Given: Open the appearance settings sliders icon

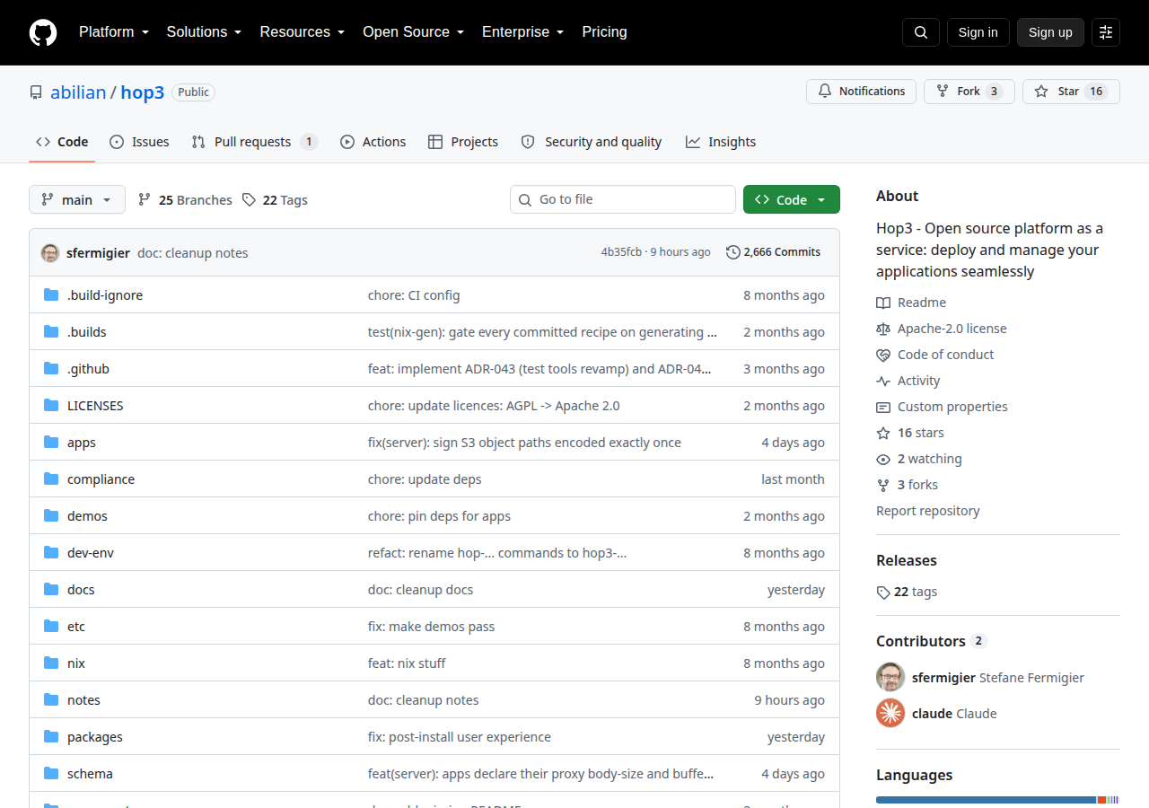Looking at the screenshot, I should click(x=1106, y=32).
